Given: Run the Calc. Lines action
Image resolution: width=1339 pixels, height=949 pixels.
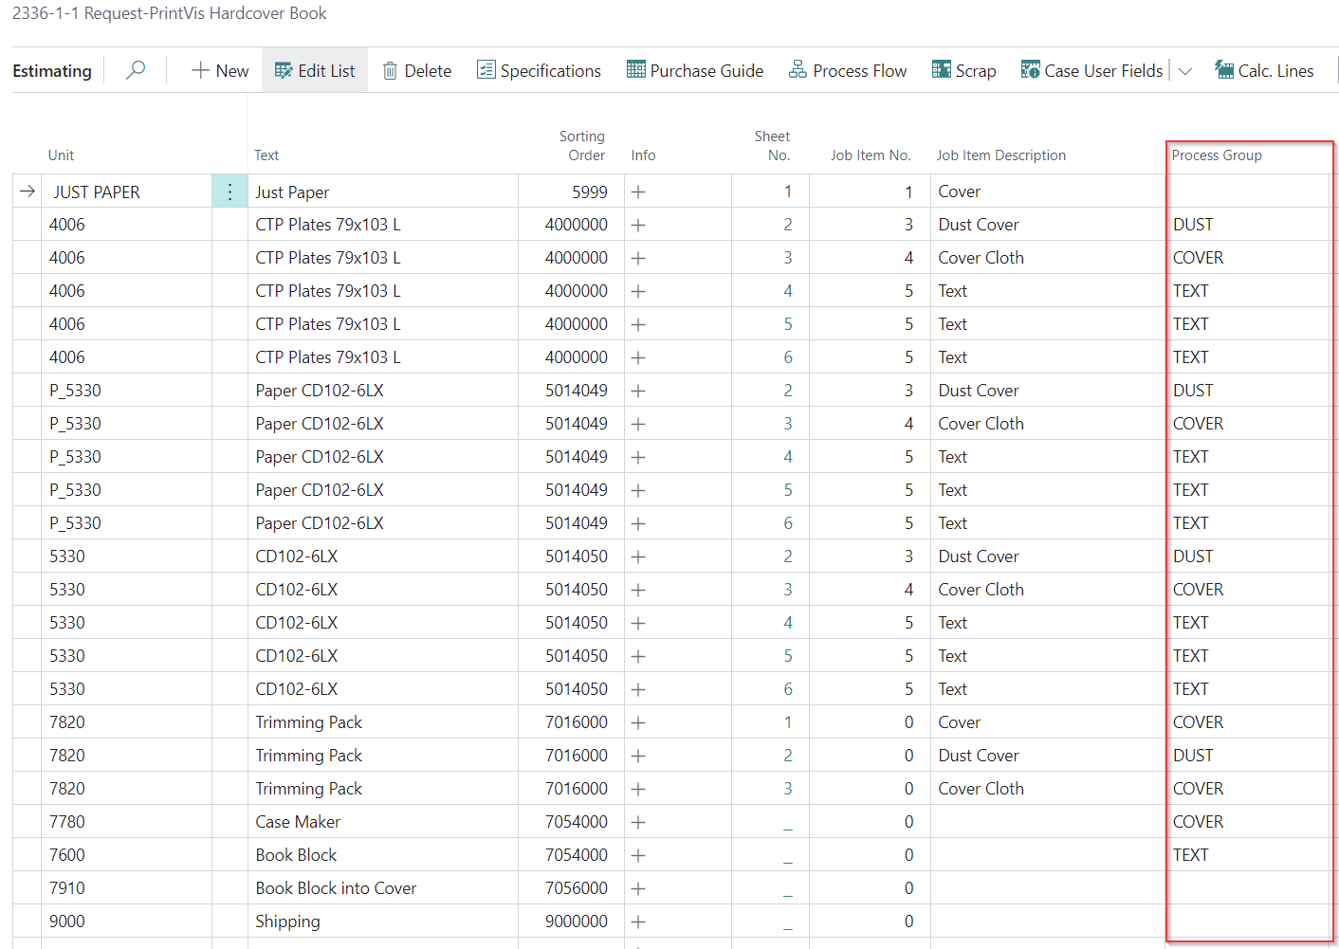Looking at the screenshot, I should click(1264, 70).
